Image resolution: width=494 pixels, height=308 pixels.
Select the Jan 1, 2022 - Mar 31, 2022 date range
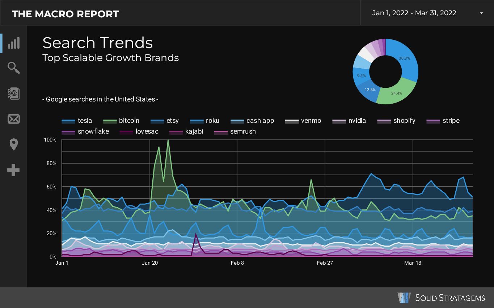pyautogui.click(x=414, y=13)
